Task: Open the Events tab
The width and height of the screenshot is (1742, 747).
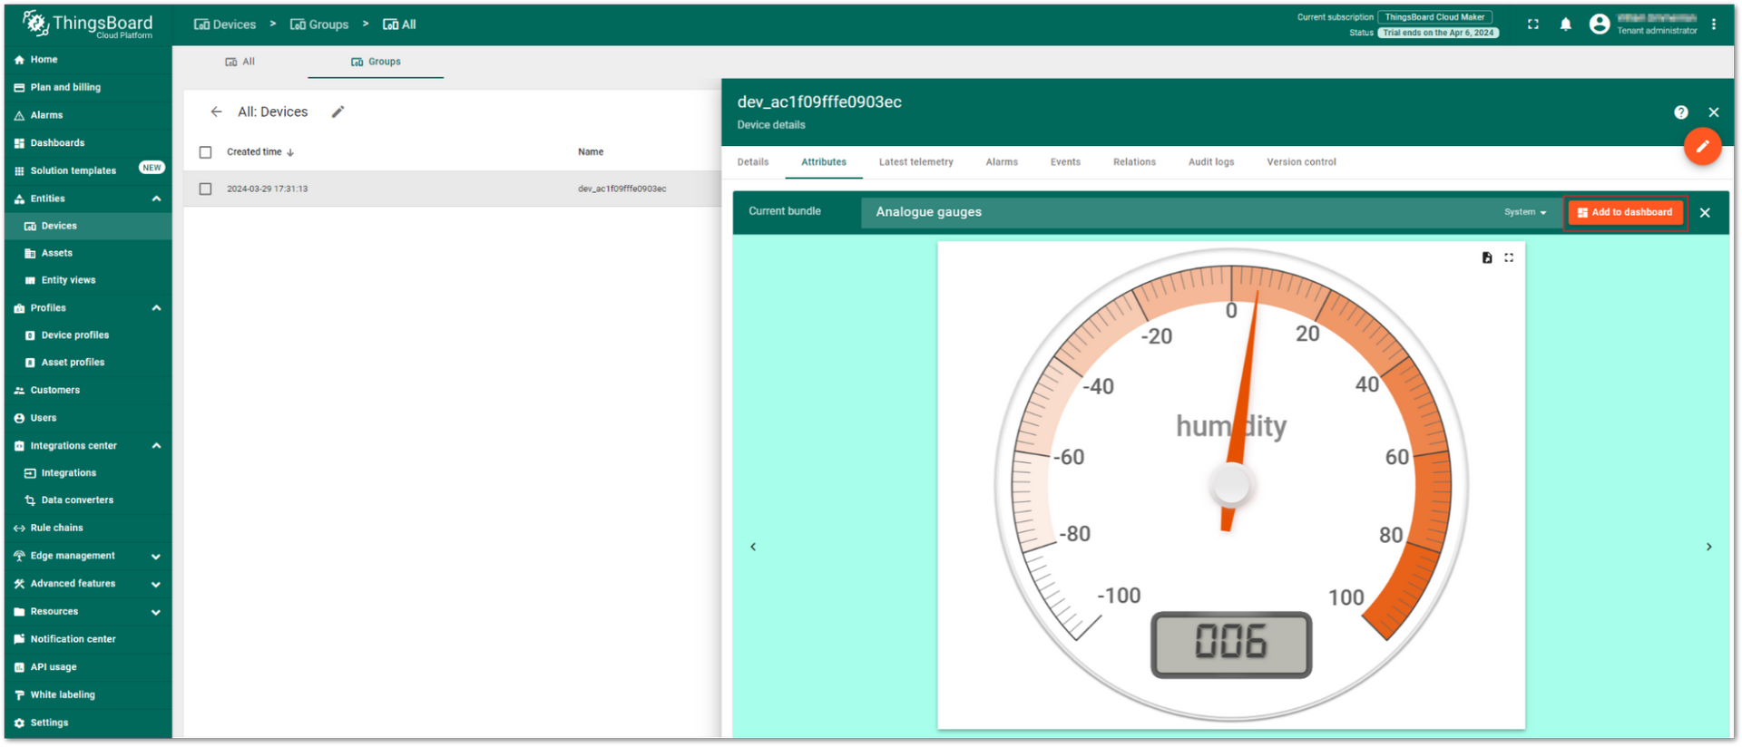Action: (x=1065, y=162)
